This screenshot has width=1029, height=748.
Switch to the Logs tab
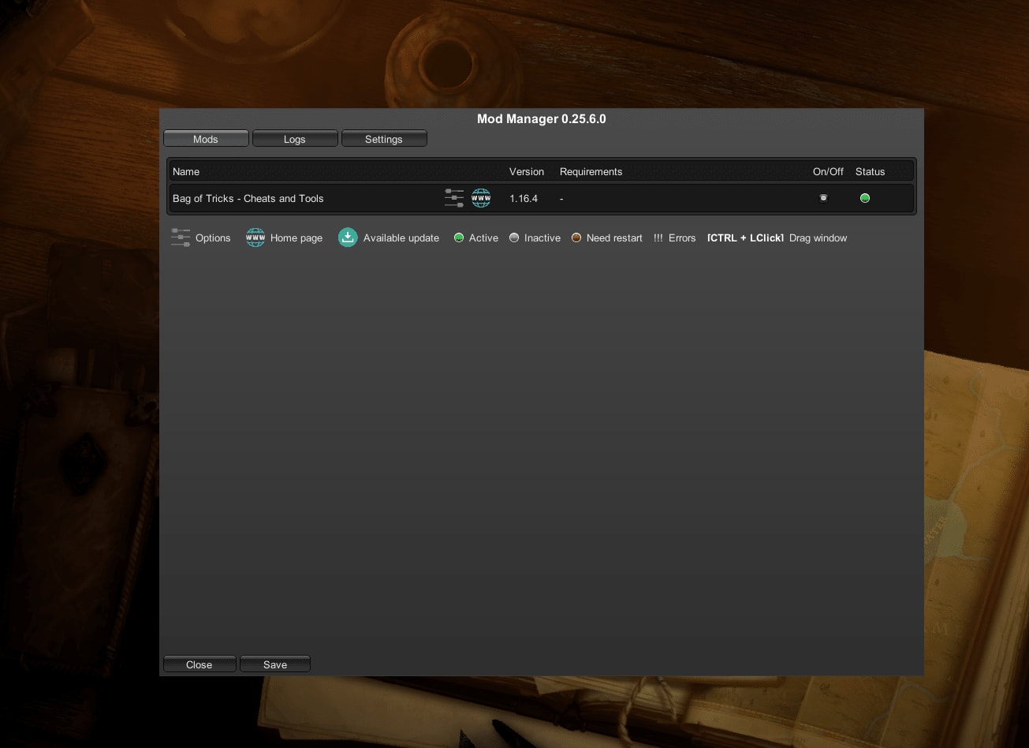pos(295,139)
